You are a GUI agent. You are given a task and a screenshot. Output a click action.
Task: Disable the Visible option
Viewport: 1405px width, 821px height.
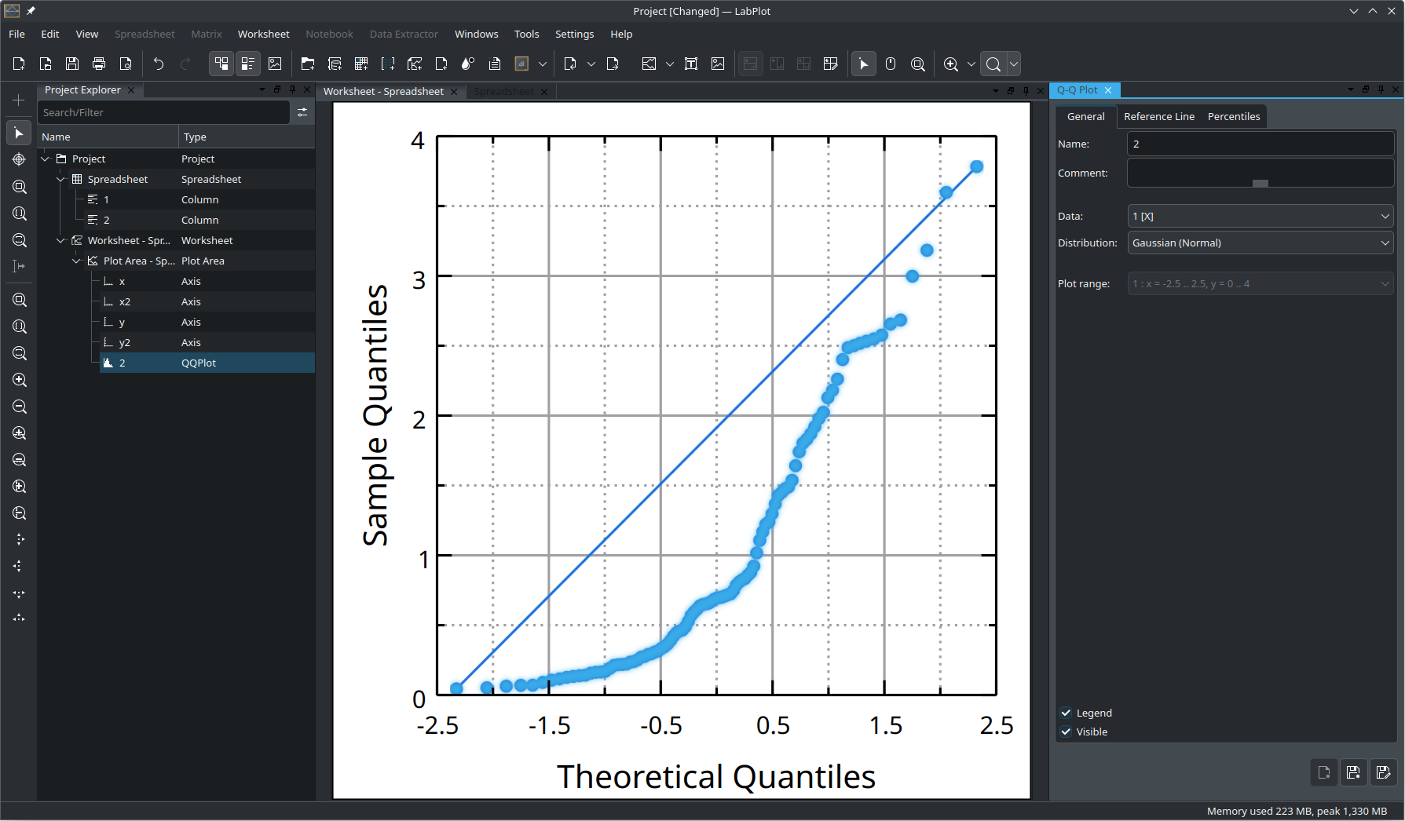coord(1066,732)
